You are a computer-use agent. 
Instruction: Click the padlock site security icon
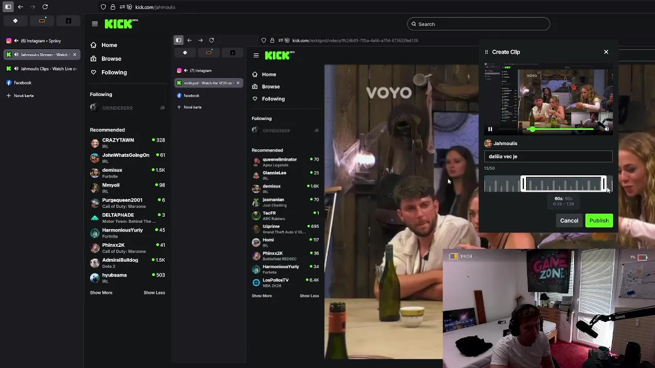pyautogui.click(x=113, y=7)
